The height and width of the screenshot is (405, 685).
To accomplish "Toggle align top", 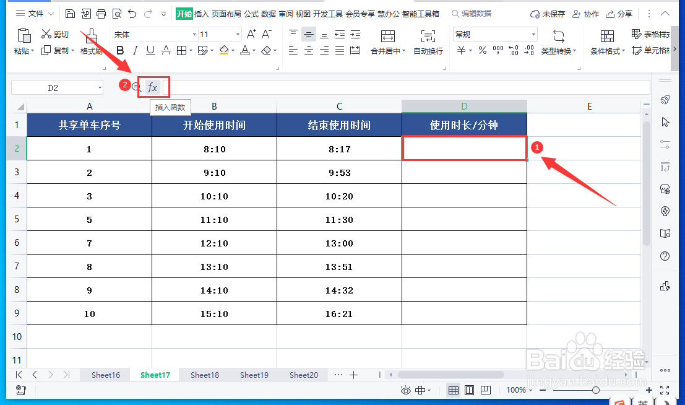I will [x=293, y=33].
